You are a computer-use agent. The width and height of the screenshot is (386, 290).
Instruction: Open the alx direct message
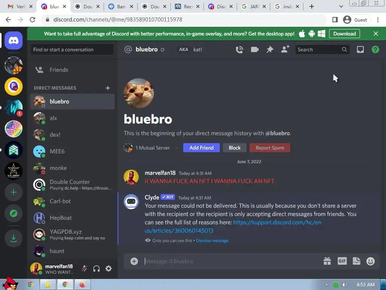click(72, 118)
